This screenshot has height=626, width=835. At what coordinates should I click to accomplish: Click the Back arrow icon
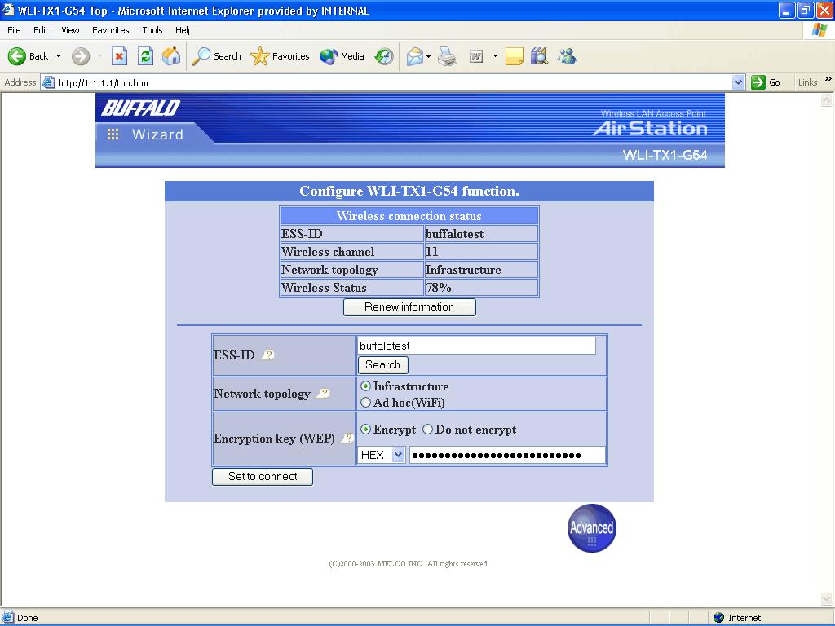(x=16, y=56)
